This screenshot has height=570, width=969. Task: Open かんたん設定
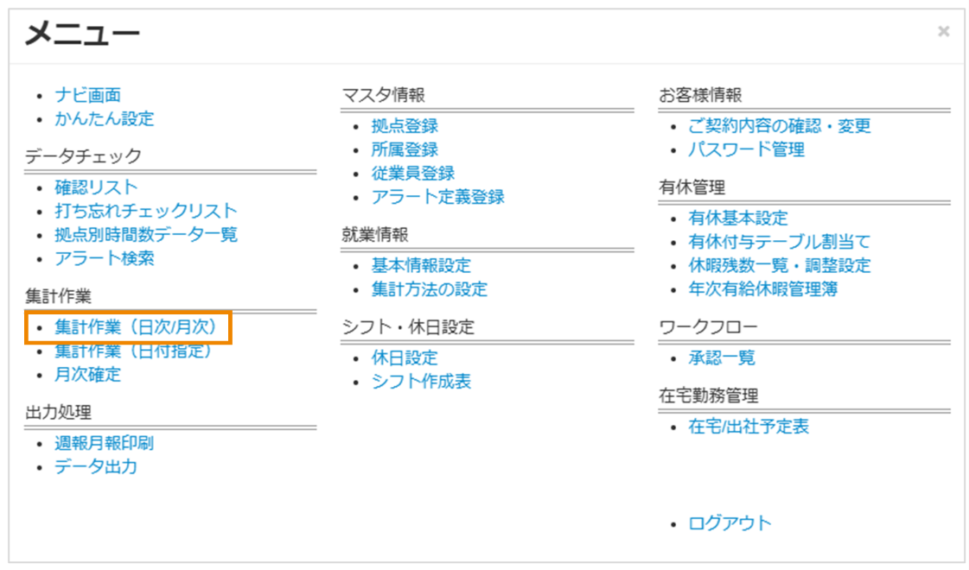(x=104, y=118)
